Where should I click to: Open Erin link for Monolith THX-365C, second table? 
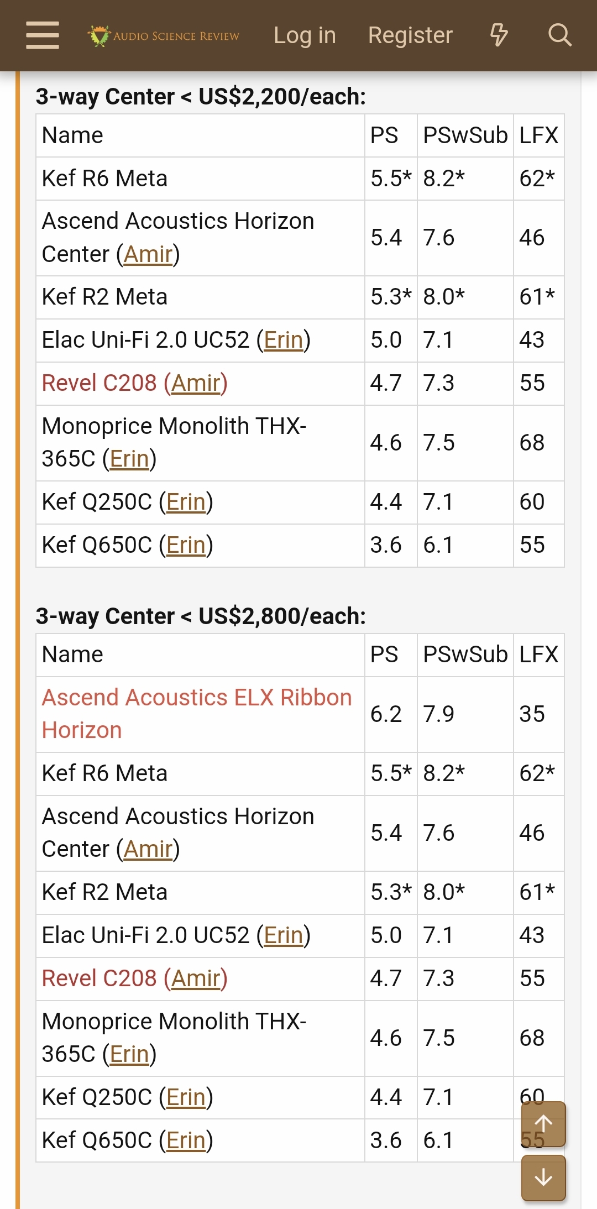[x=129, y=1054]
